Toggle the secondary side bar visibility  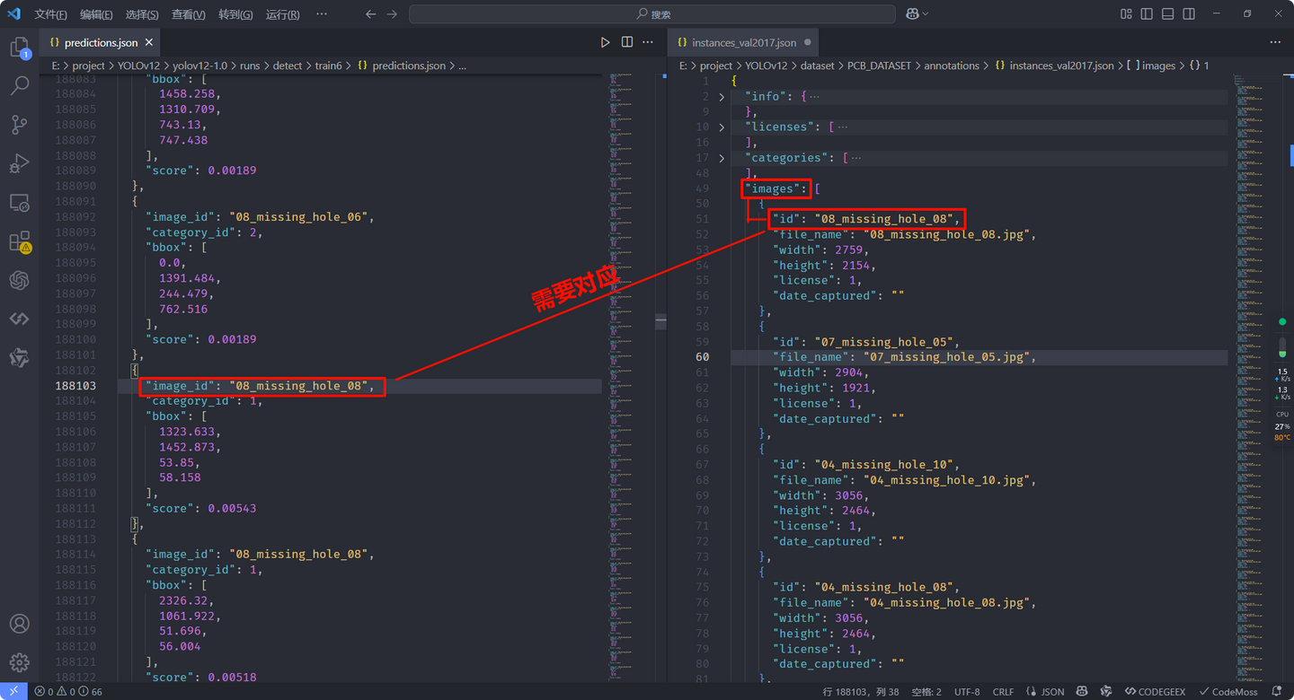pyautogui.click(x=1189, y=14)
